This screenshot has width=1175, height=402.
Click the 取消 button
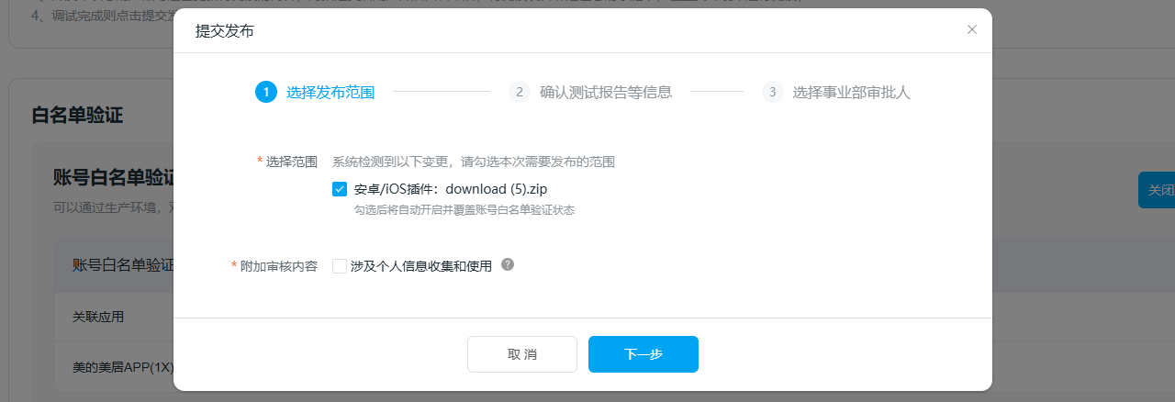click(521, 354)
